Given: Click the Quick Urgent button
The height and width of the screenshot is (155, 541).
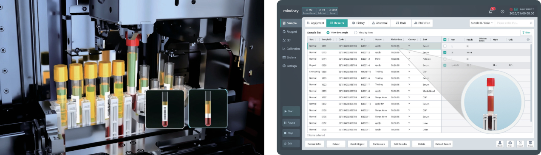Looking at the screenshot, I should [x=357, y=144].
